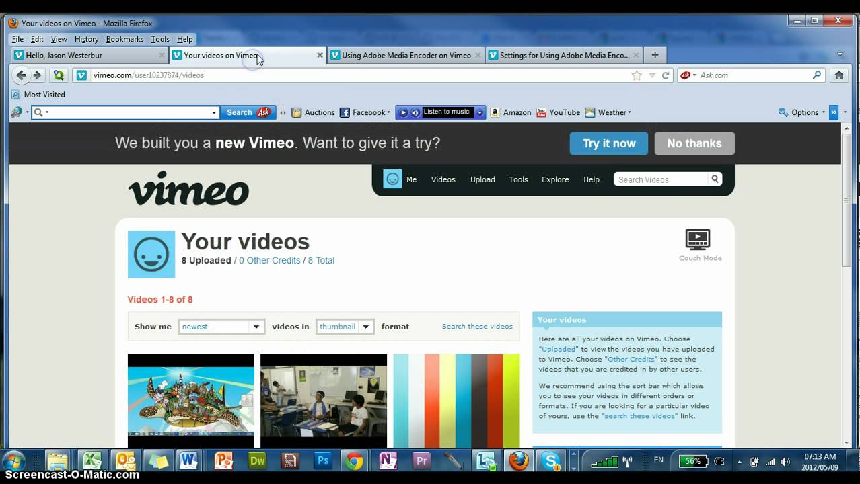Click the '8 Total' link
The height and width of the screenshot is (484, 860).
pos(321,260)
